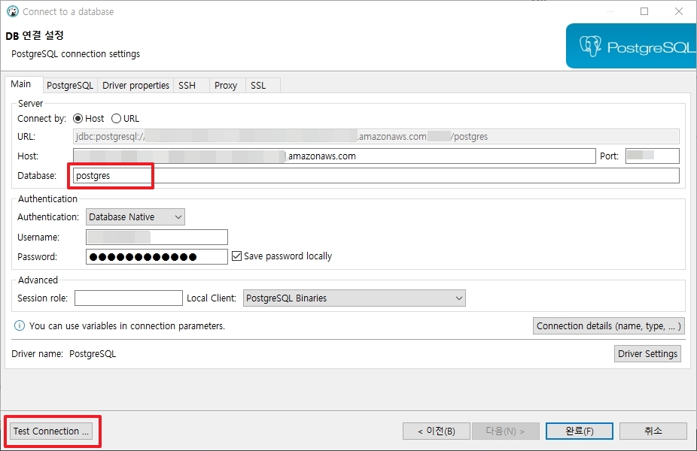The image size is (697, 451).
Task: Maximize the Connect to a database window
Action: tap(644, 11)
